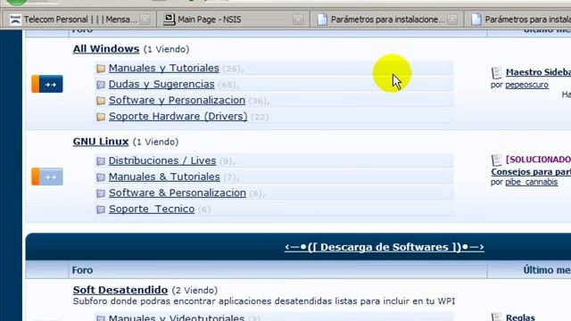This screenshot has height=321, width=571.
Task: Click the (1 Viendo) text beside All Windows
Action: coord(167,49)
